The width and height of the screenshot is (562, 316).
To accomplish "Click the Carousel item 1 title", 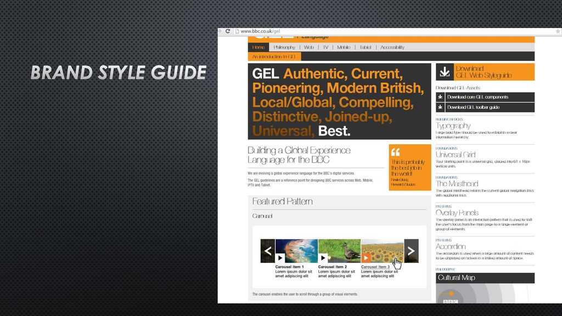I will tap(289, 267).
